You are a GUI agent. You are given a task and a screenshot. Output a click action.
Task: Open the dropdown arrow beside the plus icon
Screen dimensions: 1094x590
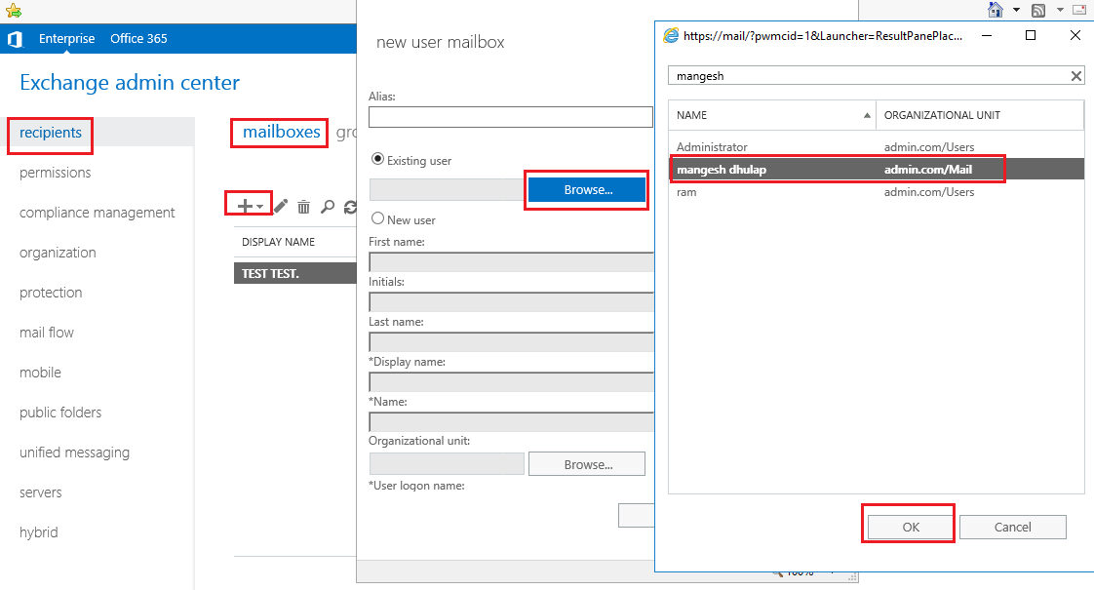[259, 207]
